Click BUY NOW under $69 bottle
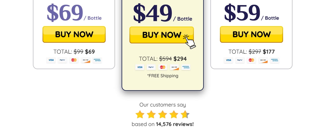 click(74, 34)
